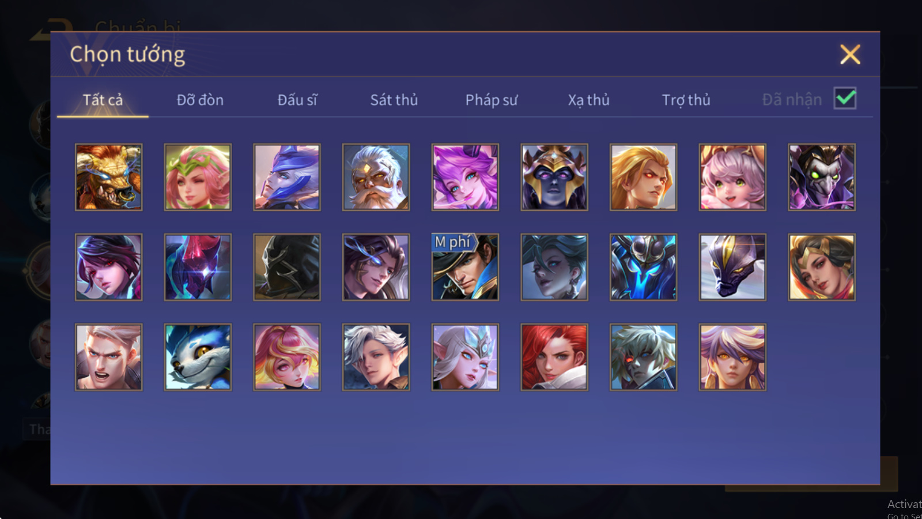Toggle the 'Đã nhận' checkbox
Viewport: 922px width, 519px height.
tap(845, 99)
